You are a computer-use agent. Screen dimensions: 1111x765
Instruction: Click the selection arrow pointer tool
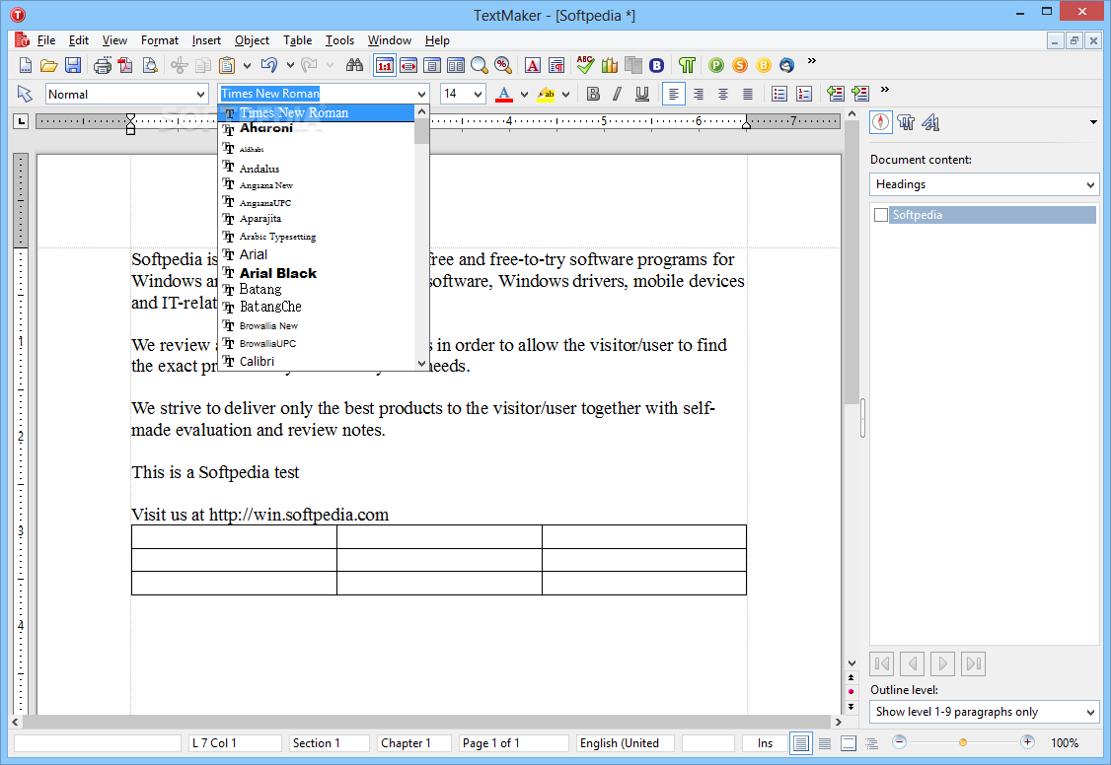click(x=25, y=94)
